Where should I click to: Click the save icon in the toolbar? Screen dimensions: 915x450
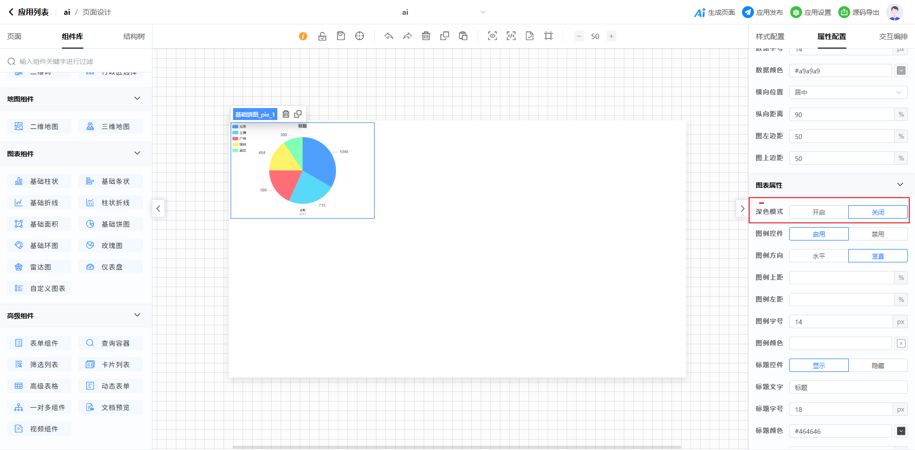[x=341, y=36]
